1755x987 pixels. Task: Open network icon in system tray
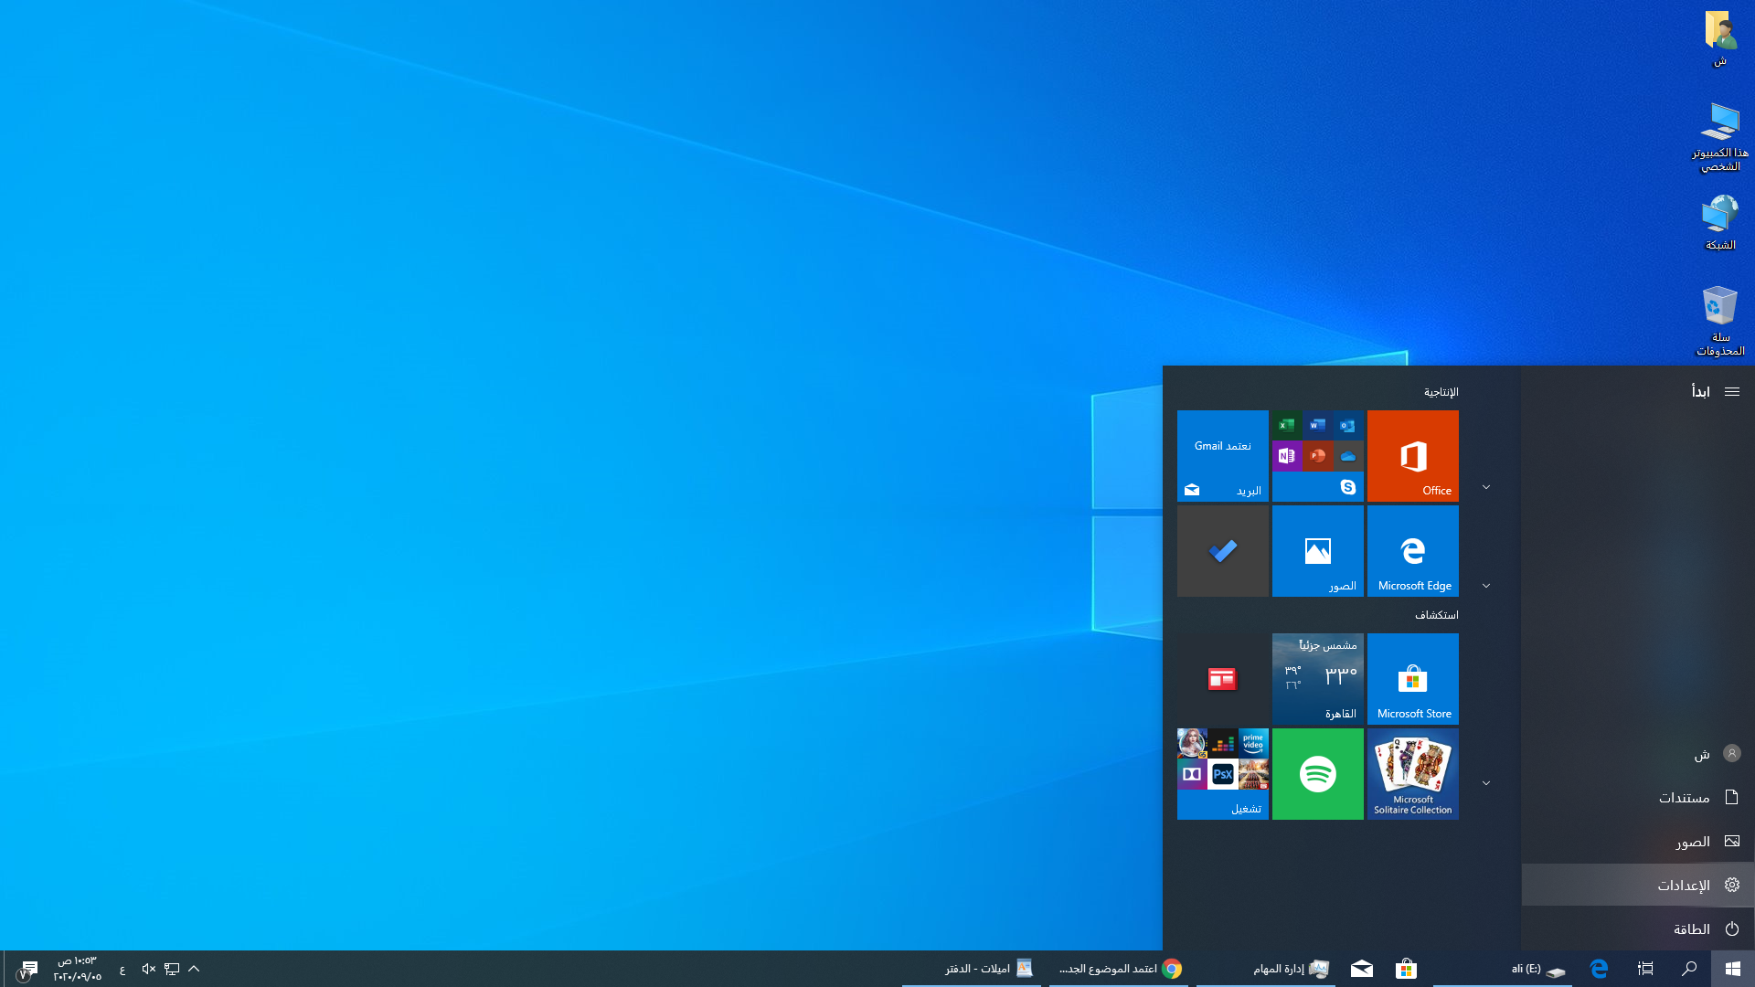172,969
